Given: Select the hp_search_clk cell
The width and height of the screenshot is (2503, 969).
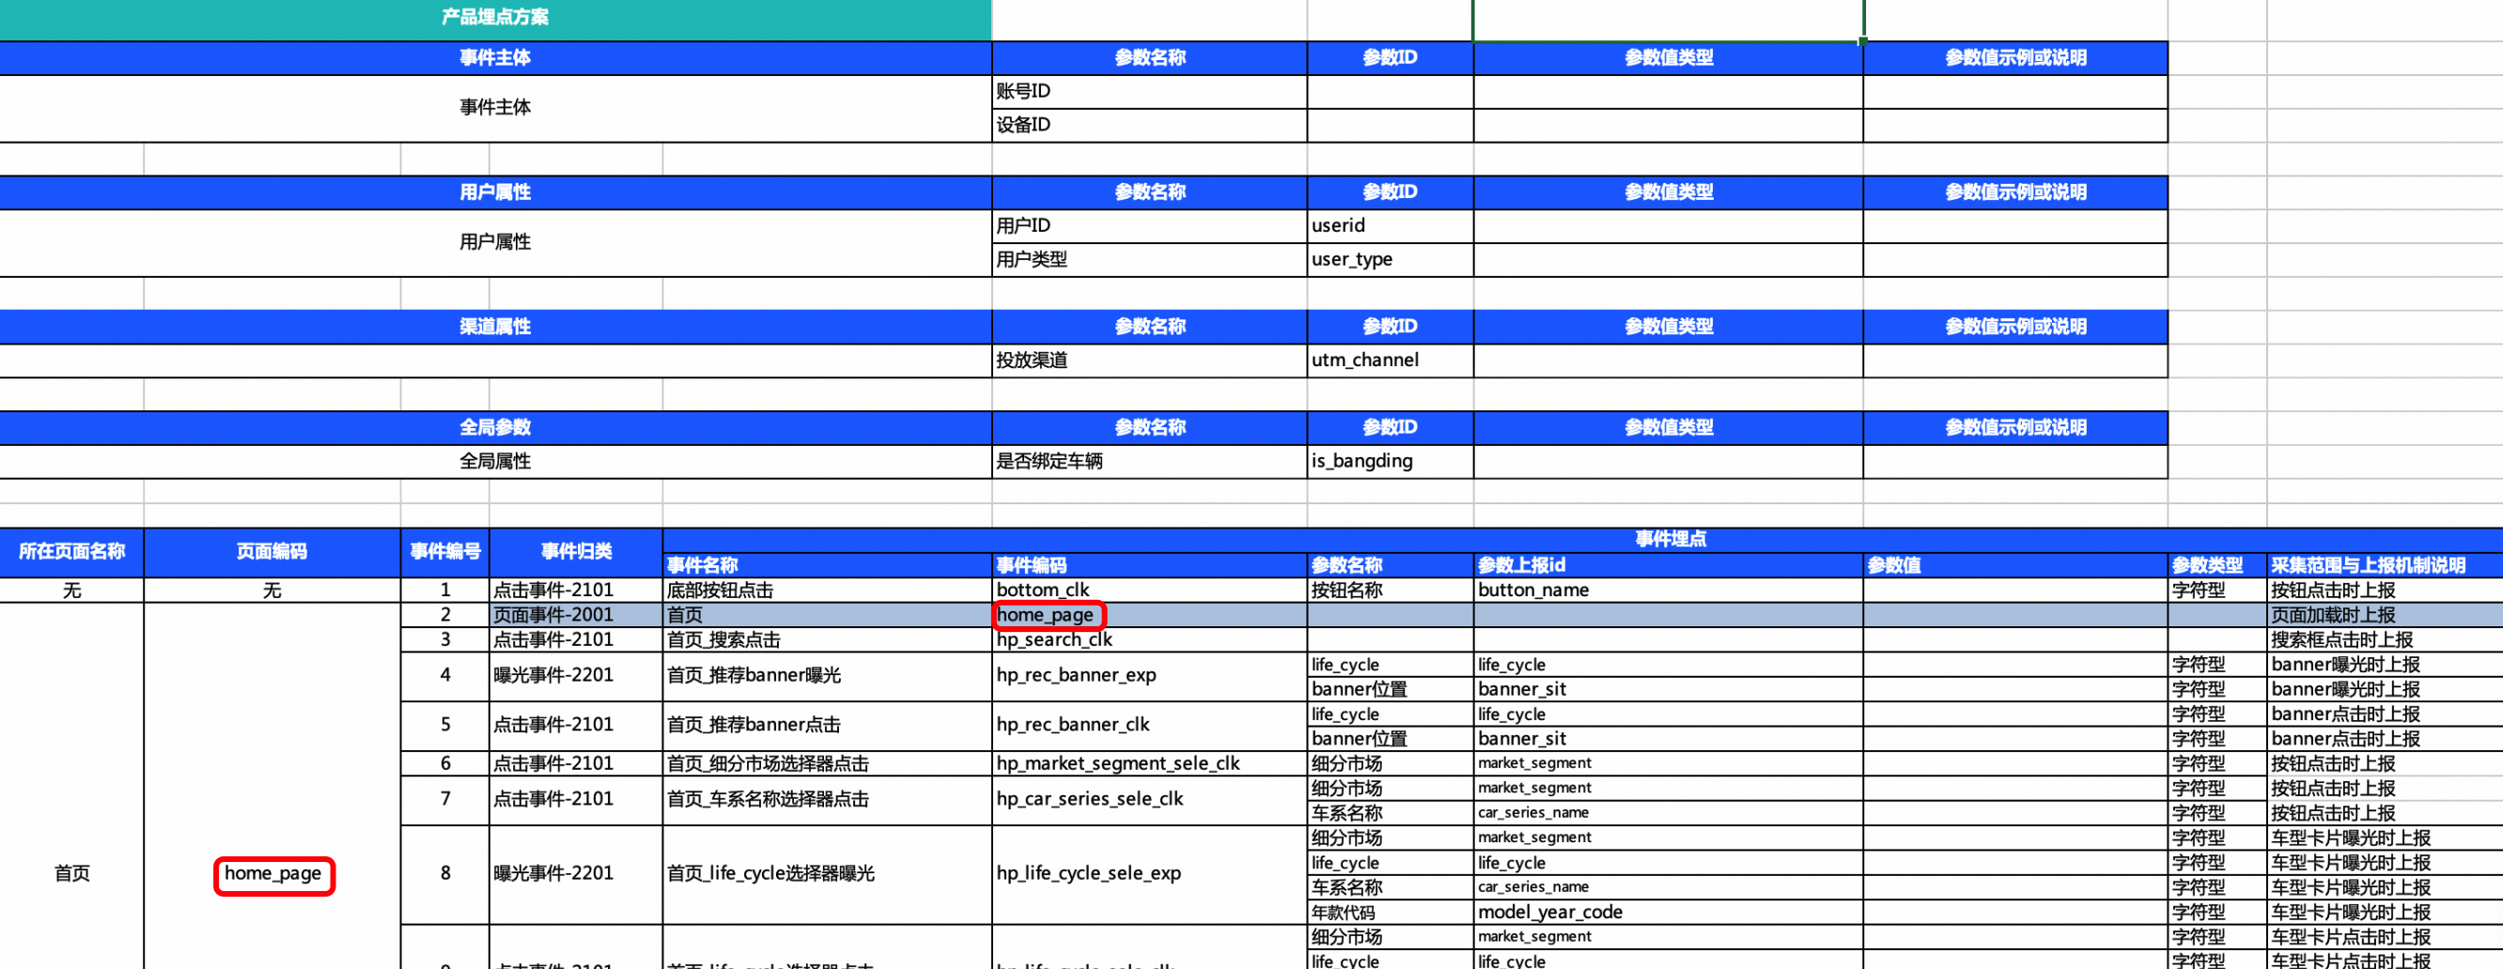Looking at the screenshot, I should [1149, 639].
